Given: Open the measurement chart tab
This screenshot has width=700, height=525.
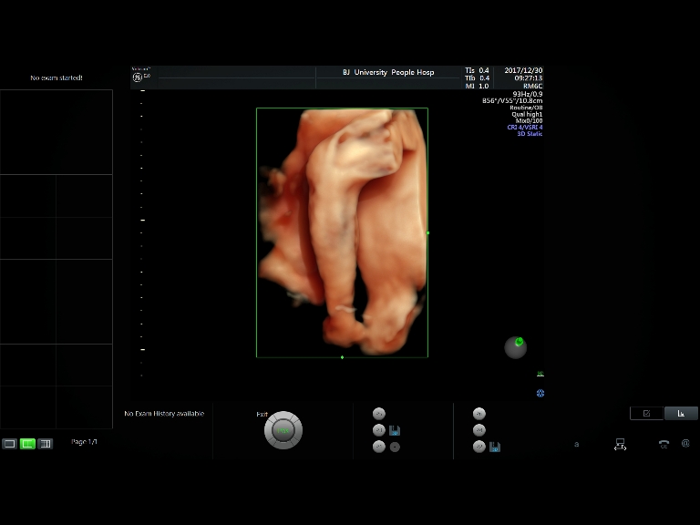Looking at the screenshot, I should [x=681, y=413].
